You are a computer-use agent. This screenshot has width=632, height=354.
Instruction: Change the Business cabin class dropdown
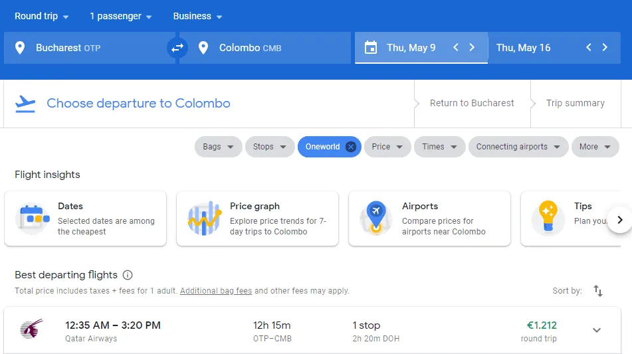click(197, 16)
